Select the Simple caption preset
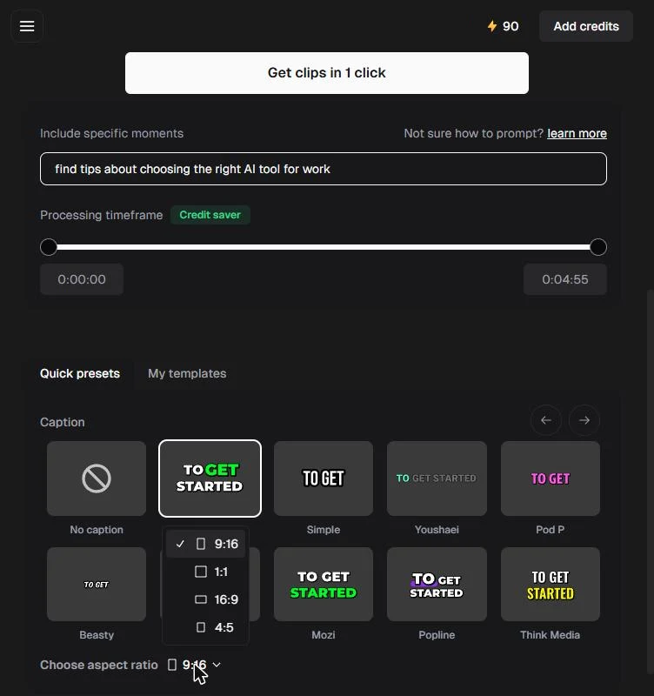654x696 pixels. point(324,478)
